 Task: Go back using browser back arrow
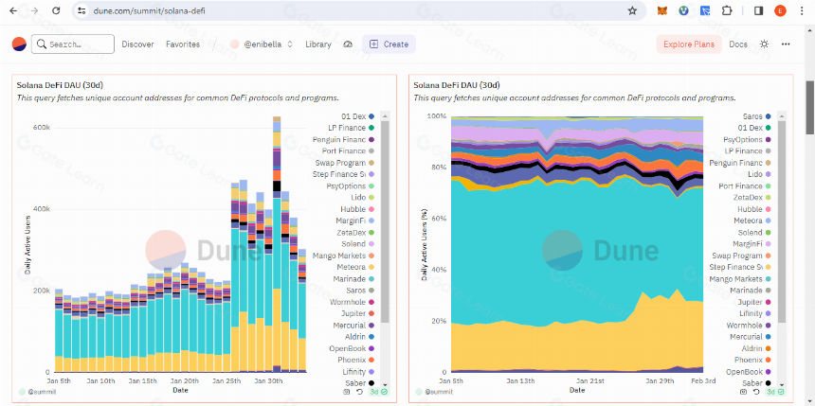point(13,10)
